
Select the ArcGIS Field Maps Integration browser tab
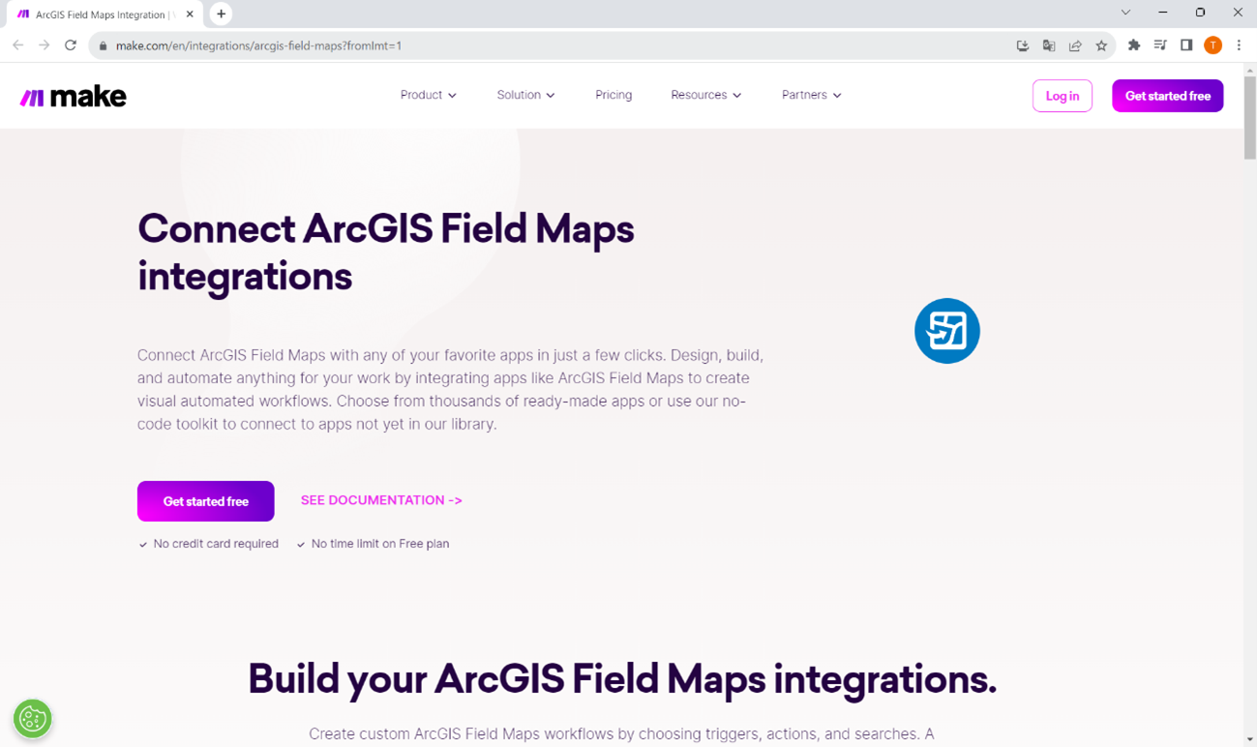pyautogui.click(x=105, y=15)
